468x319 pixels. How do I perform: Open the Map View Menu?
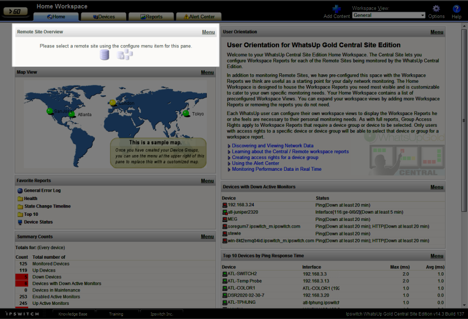(x=207, y=72)
